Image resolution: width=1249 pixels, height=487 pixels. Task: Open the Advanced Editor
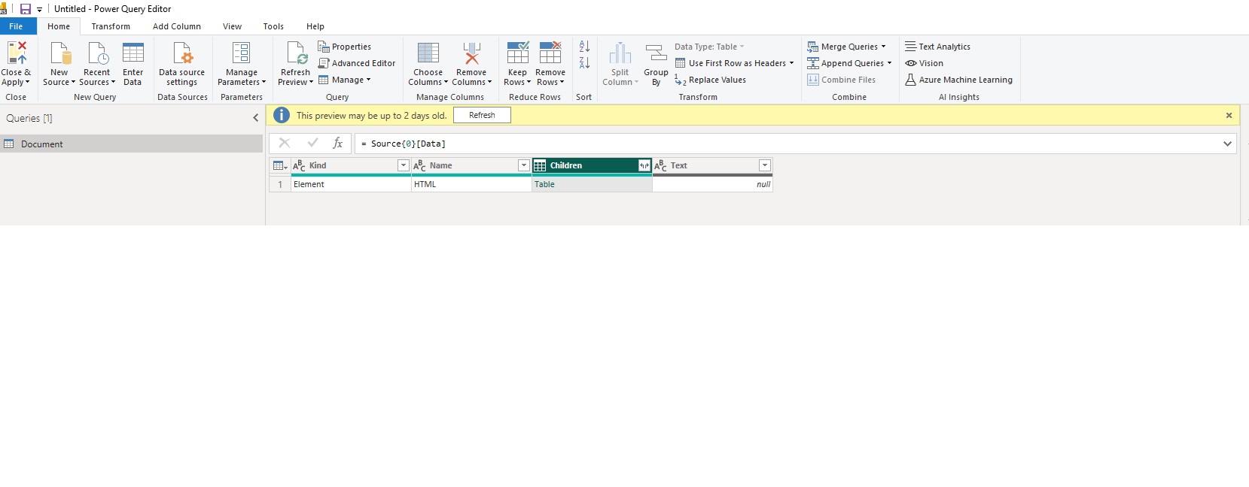click(357, 63)
